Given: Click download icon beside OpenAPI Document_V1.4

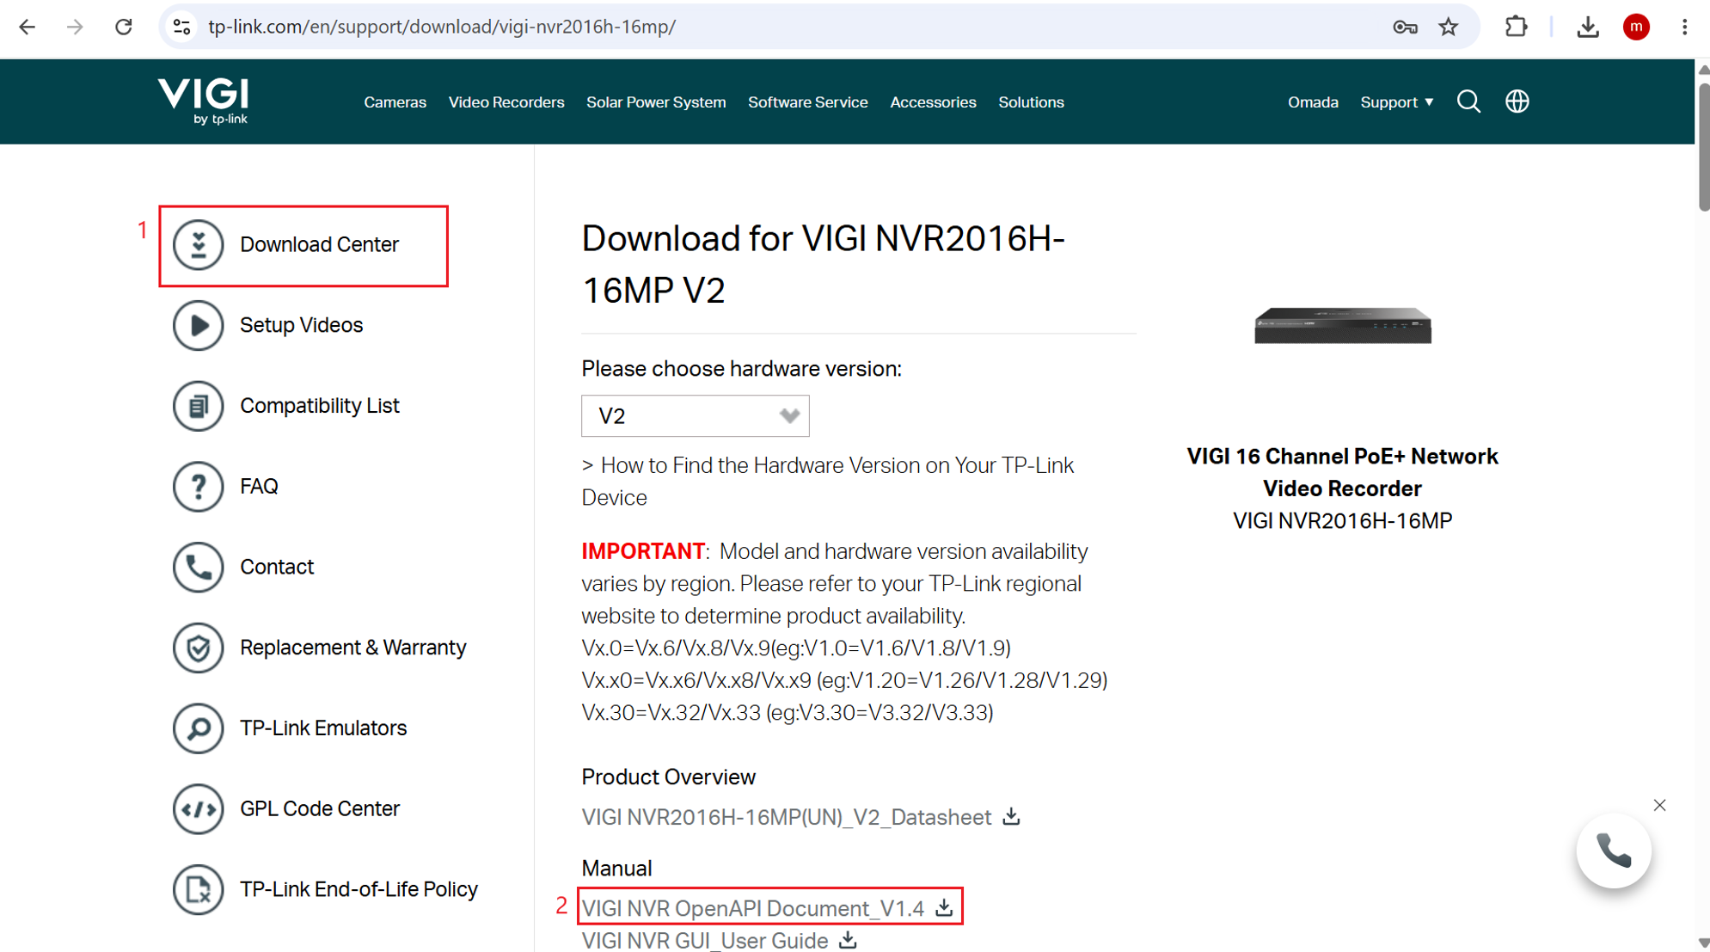Looking at the screenshot, I should pyautogui.click(x=944, y=907).
